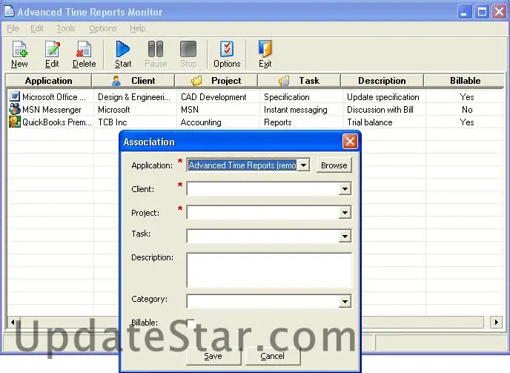The height and width of the screenshot is (373, 510).
Task: Sort by the Description column header
Action: pos(382,81)
